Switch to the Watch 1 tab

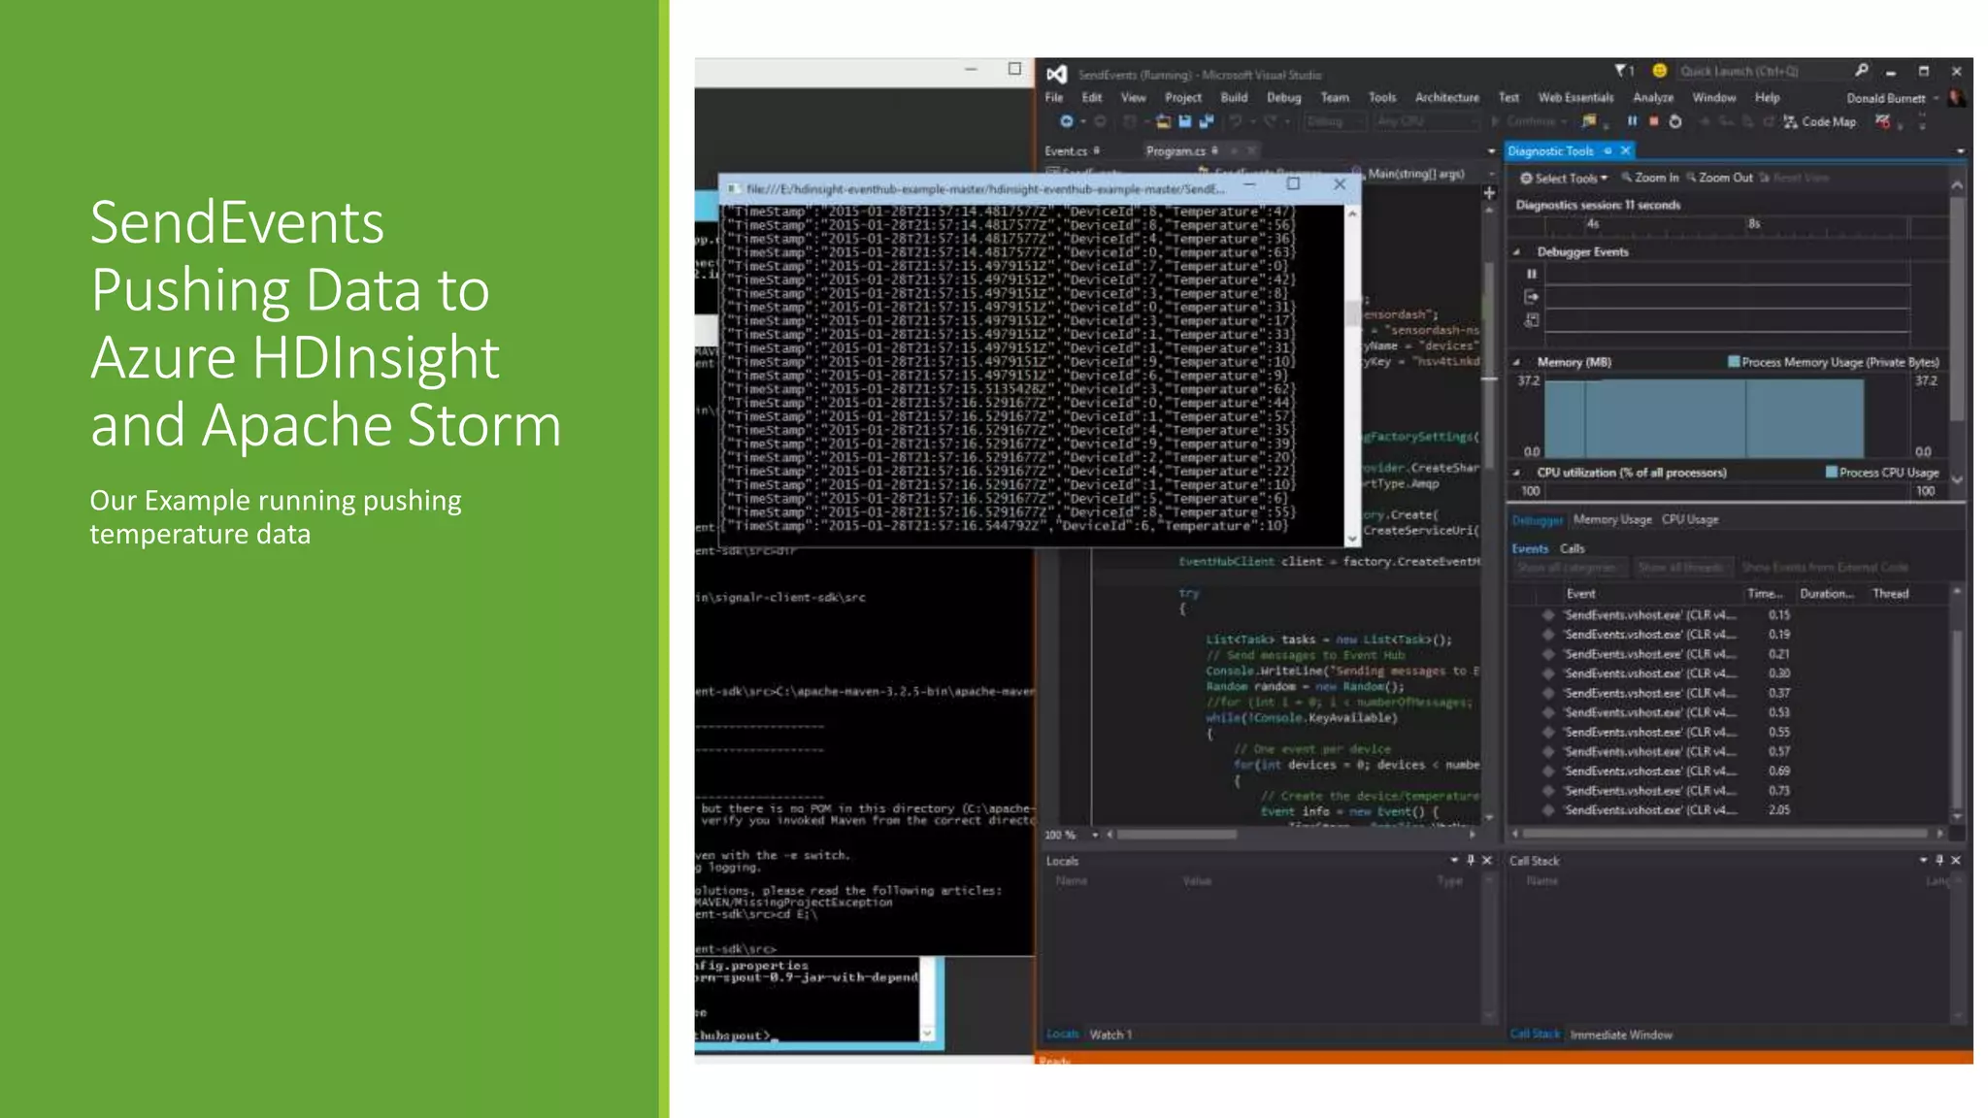pyautogui.click(x=1110, y=1035)
